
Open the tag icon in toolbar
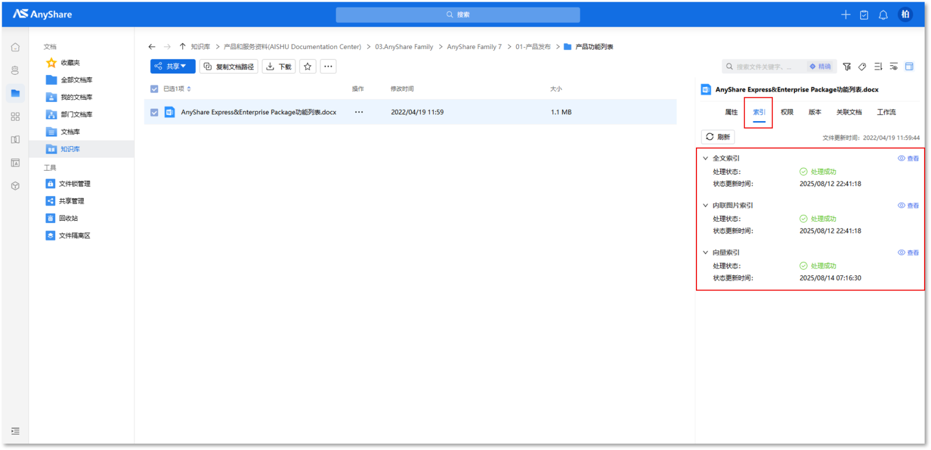coord(862,67)
